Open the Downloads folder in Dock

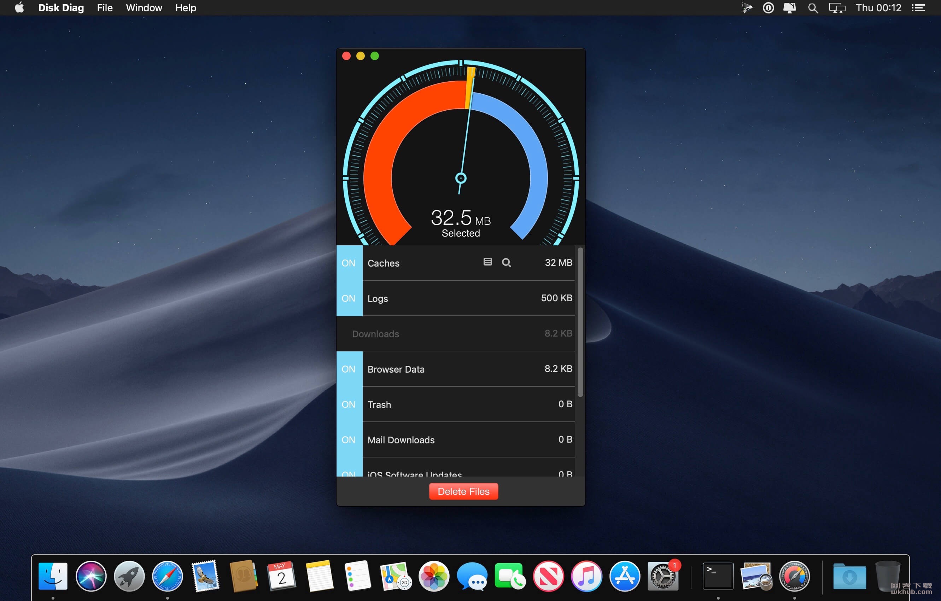[849, 576]
